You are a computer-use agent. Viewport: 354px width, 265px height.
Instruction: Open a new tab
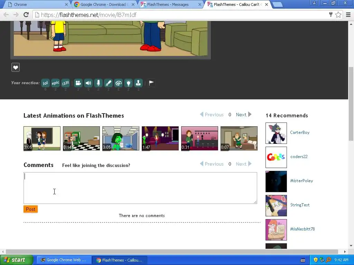pyautogui.click(x=277, y=4)
